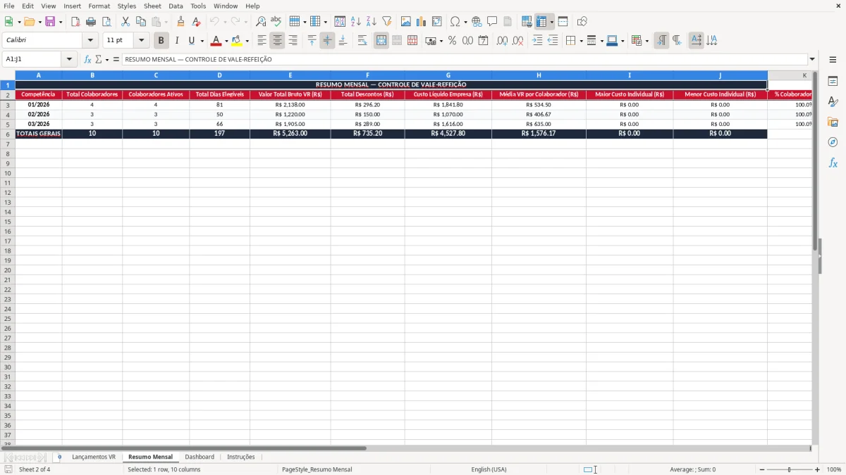This screenshot has height=475, width=846.
Task: Click row header 6
Action: click(8, 134)
